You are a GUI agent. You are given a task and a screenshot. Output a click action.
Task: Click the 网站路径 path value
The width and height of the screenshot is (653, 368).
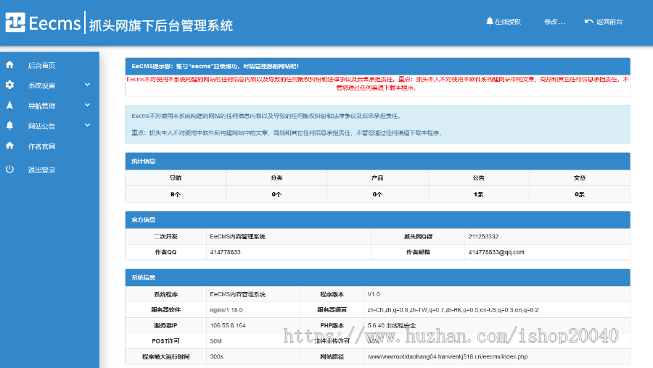447,356
